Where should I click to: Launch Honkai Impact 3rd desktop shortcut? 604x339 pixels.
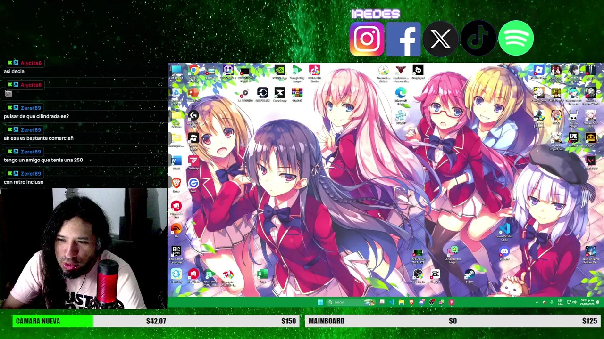click(556, 140)
